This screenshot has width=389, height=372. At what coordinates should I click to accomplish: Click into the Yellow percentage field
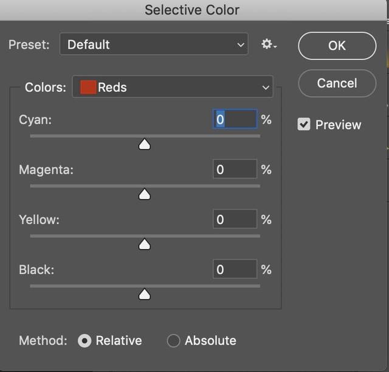235,219
